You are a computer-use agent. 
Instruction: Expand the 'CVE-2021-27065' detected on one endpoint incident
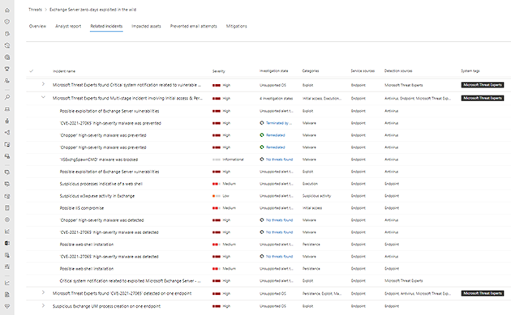click(43, 292)
